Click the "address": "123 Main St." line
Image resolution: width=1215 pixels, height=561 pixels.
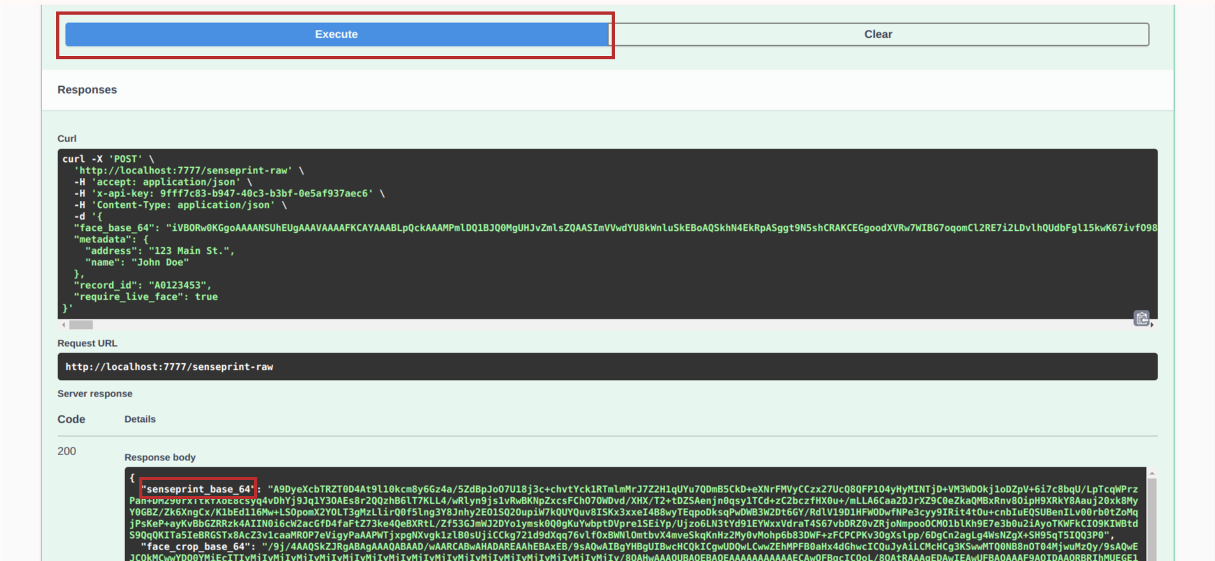[160, 251]
